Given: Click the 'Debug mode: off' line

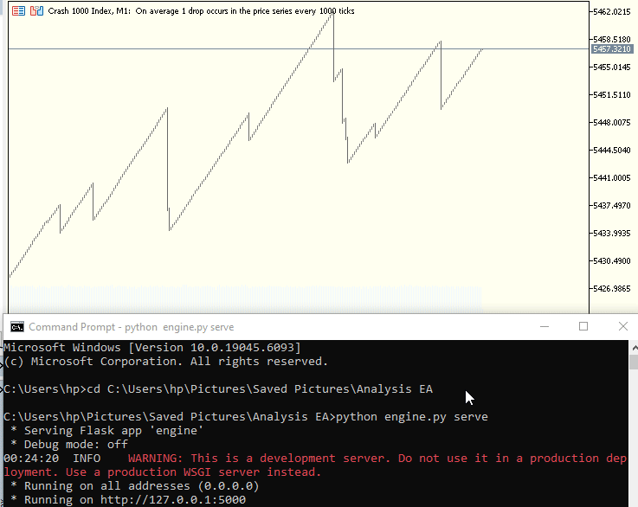Looking at the screenshot, I should coord(69,445).
